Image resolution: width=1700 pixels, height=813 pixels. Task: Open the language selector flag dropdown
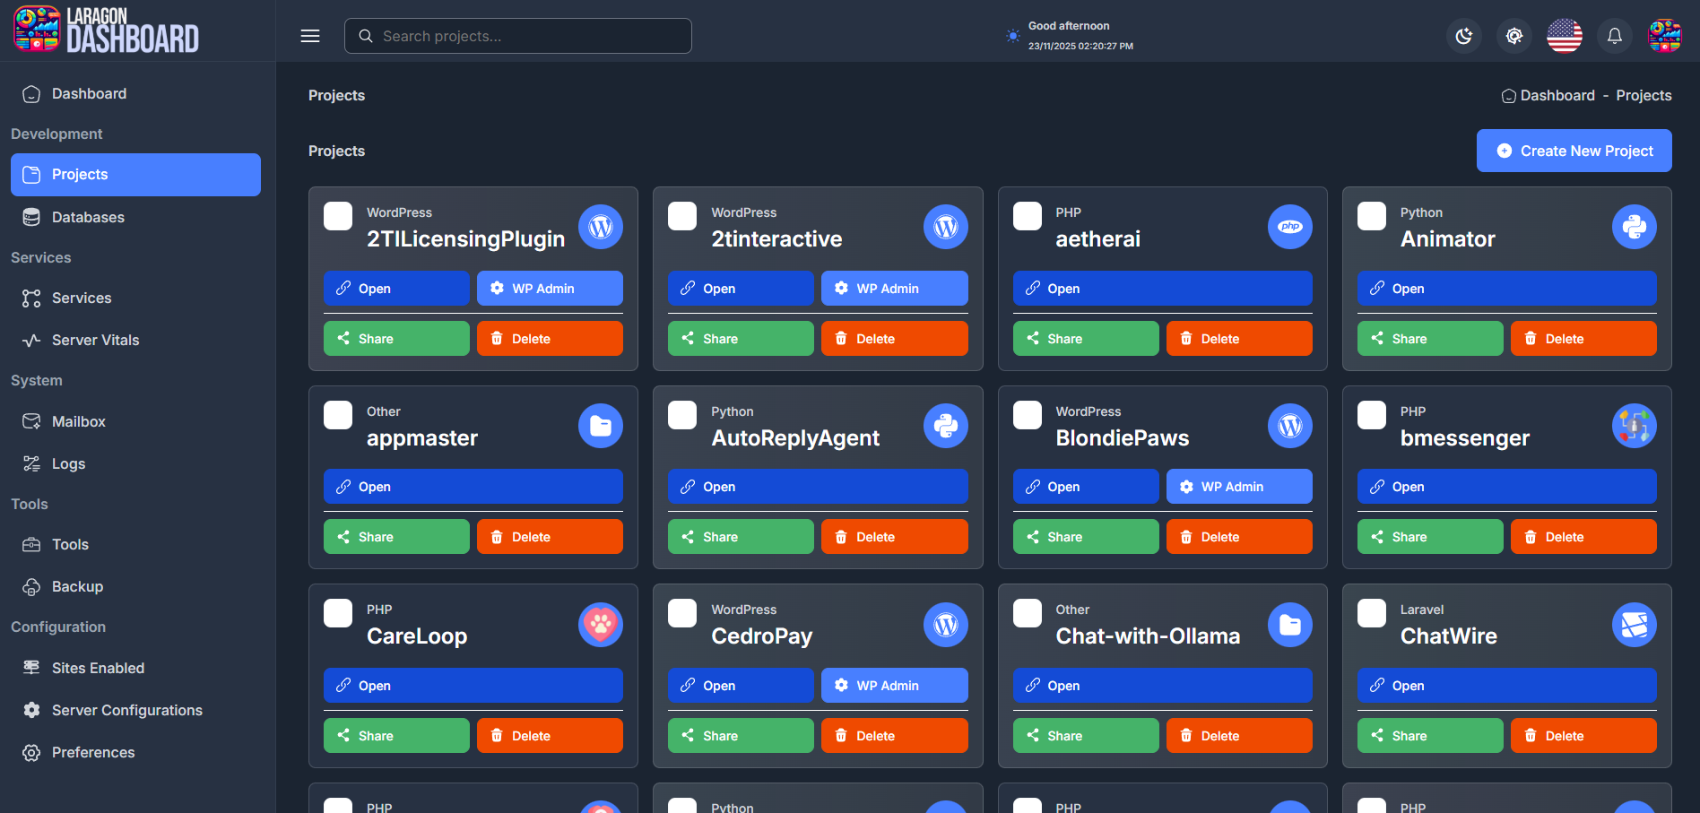point(1564,36)
